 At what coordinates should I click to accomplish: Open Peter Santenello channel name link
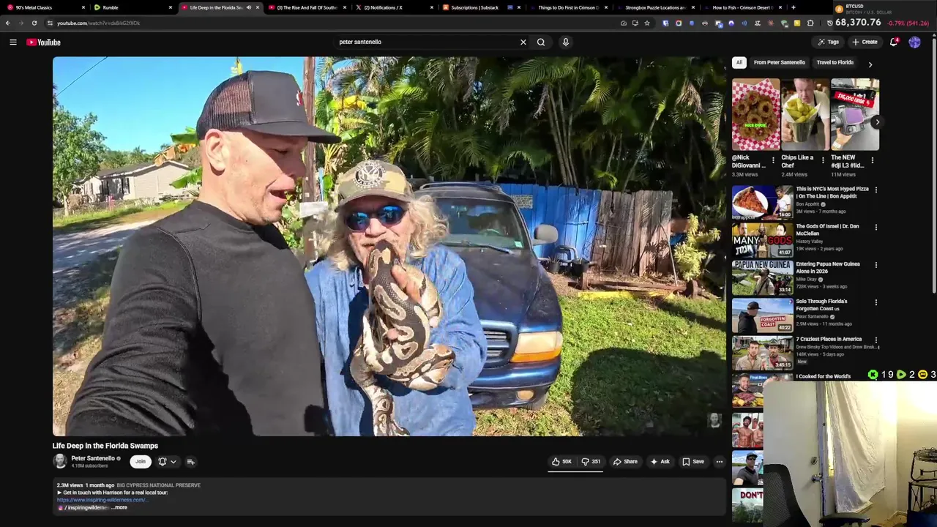click(x=93, y=458)
